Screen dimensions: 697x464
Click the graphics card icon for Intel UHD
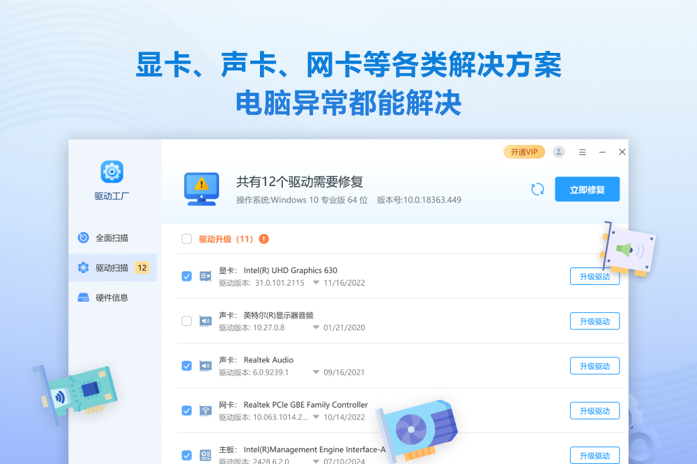(206, 277)
